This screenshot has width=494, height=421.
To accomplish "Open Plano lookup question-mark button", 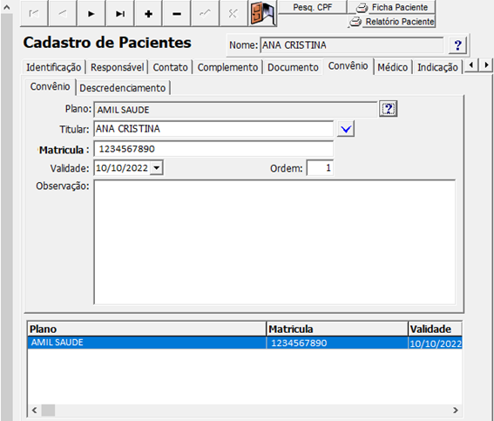I will (x=389, y=109).
